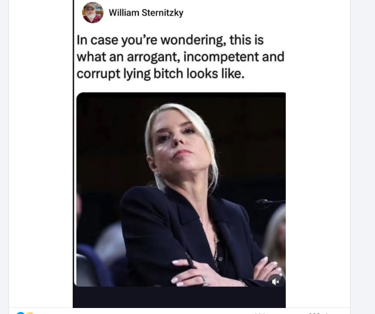View comment count at post bottom
The width and height of the screenshot is (375, 314).
260,313
